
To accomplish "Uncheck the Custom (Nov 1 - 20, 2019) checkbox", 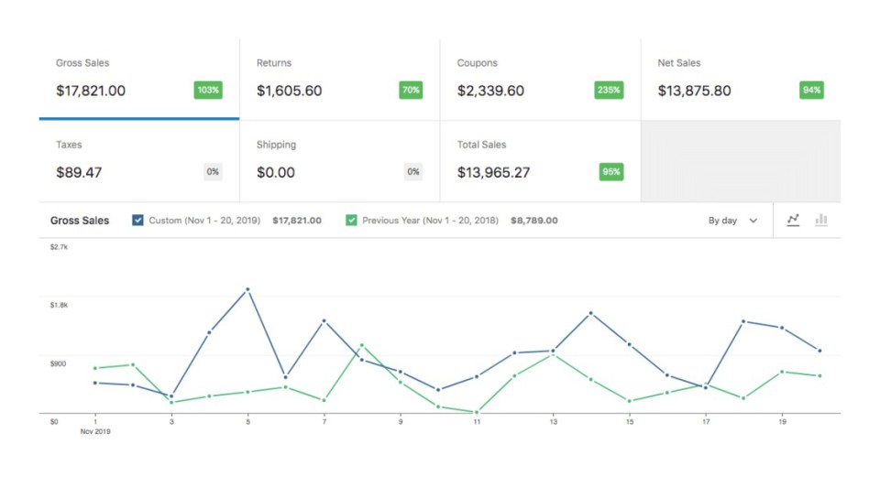I will (138, 221).
